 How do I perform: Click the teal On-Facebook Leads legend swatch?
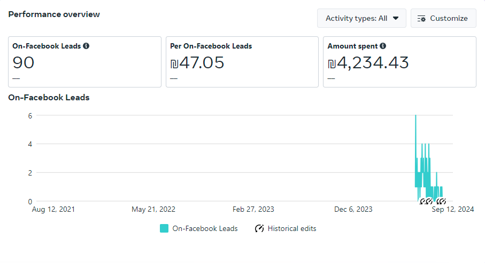[x=164, y=228]
